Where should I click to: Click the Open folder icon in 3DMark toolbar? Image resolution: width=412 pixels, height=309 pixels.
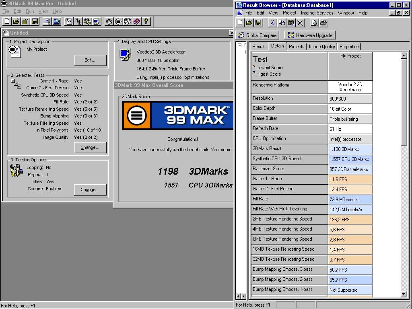point(16,21)
